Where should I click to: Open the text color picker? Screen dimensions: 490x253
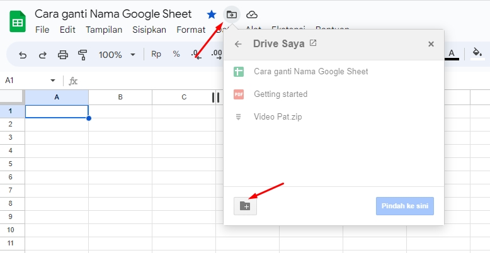coord(451,54)
